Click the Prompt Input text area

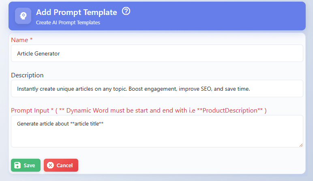pyautogui.click(x=157, y=131)
